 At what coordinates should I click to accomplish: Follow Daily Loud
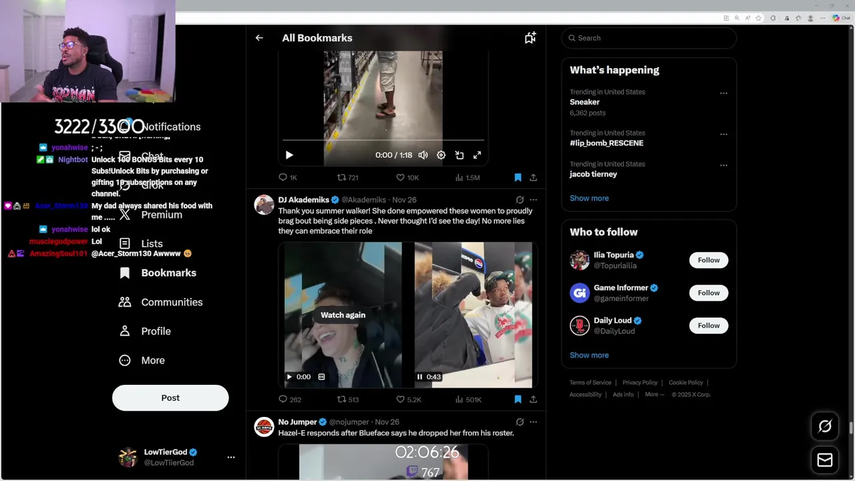coord(709,325)
